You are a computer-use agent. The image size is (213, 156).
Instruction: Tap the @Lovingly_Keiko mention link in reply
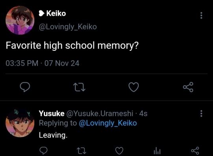108,123
